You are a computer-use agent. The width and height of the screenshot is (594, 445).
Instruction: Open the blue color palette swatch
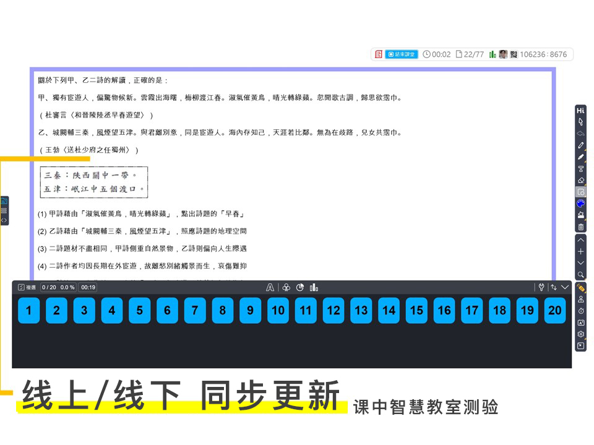click(x=580, y=203)
